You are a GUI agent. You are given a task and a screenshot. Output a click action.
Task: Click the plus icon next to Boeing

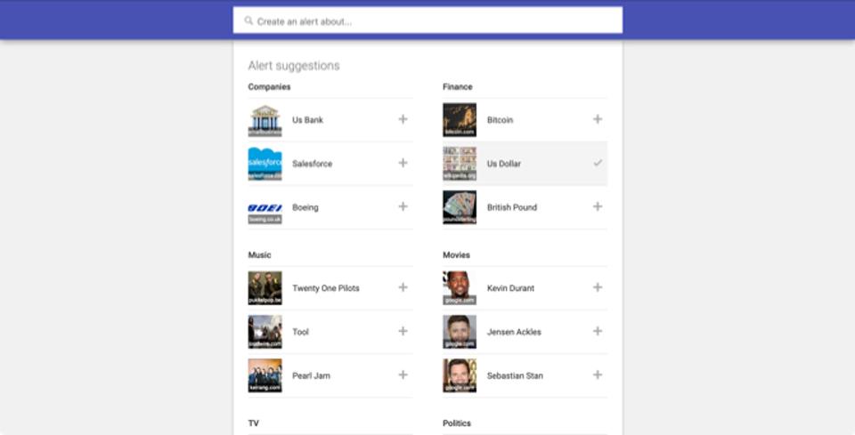[403, 206]
